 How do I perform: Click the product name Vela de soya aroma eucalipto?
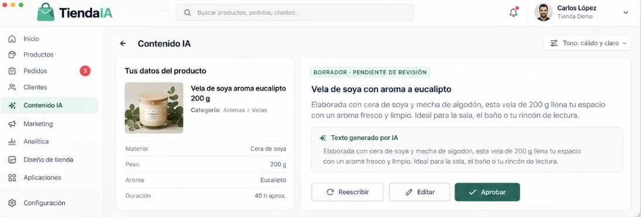(238, 93)
